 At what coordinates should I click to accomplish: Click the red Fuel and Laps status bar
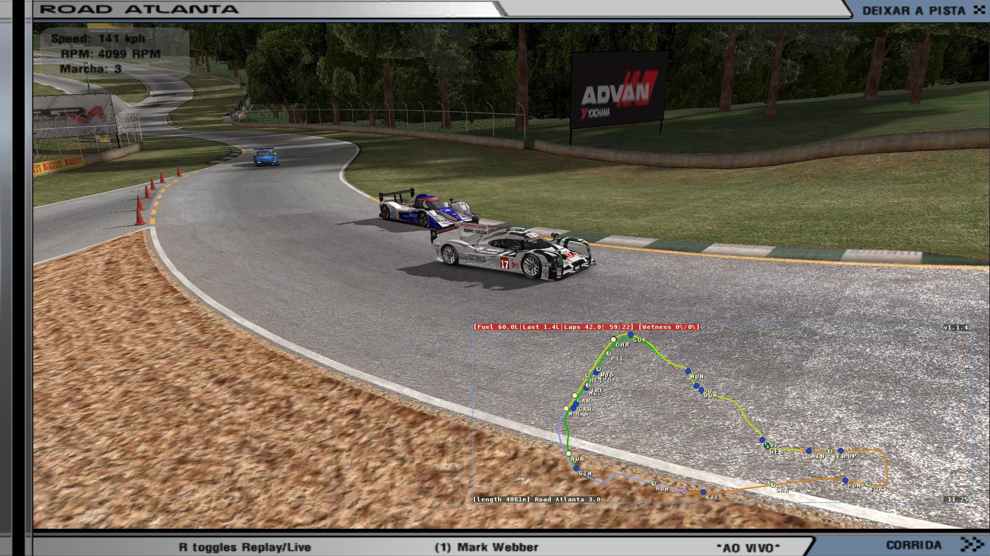tap(586, 327)
